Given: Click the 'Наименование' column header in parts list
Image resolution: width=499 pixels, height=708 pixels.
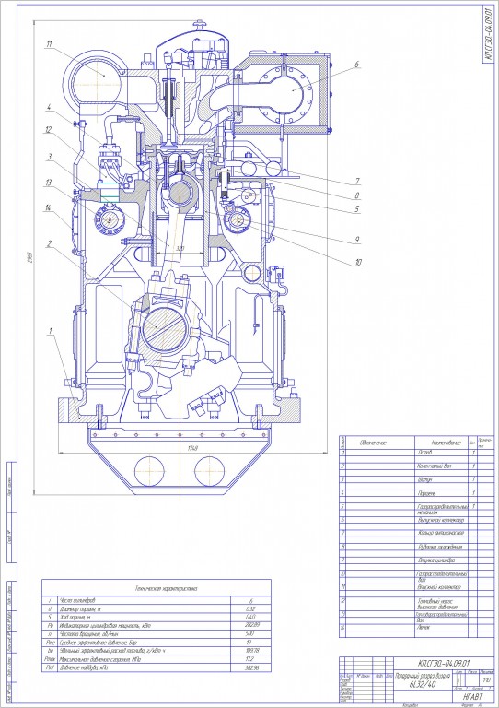Looking at the screenshot, I should coord(446,442).
